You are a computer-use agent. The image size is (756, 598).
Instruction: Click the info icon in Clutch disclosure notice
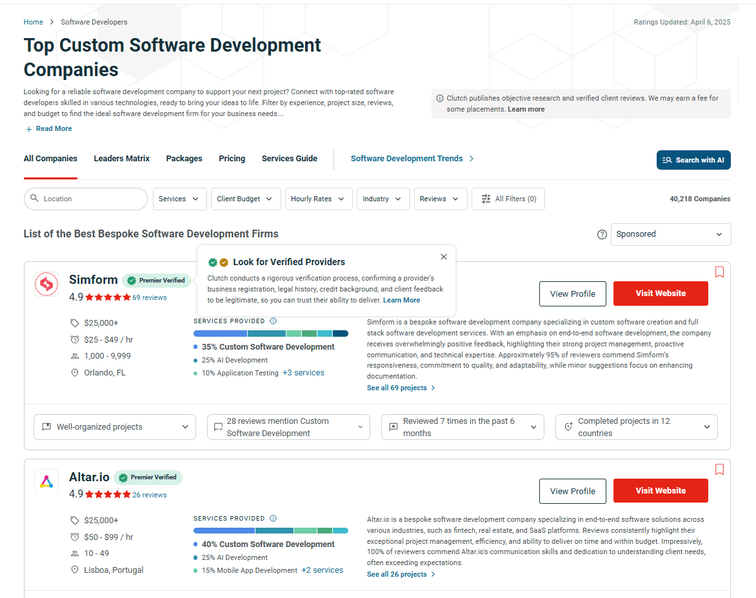(440, 99)
